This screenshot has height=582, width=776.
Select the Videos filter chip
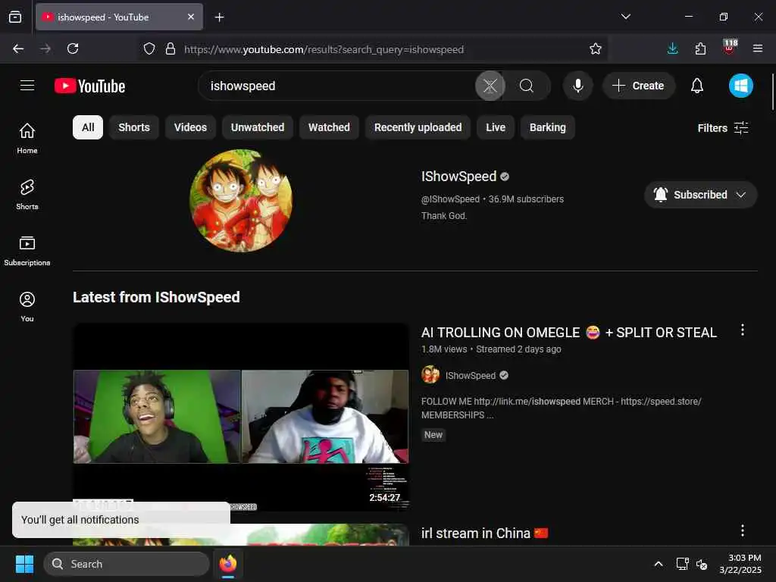tap(190, 127)
